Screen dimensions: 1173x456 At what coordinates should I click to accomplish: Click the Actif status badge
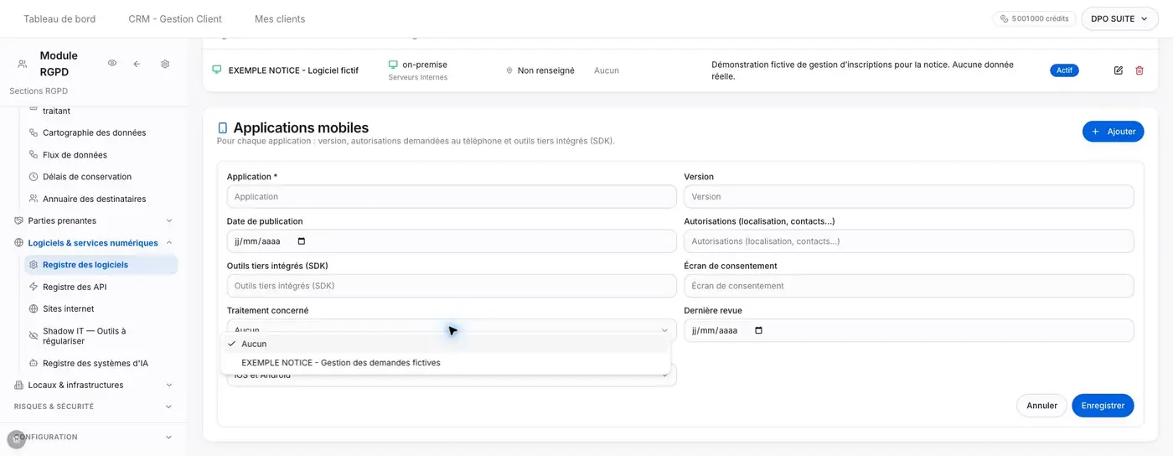pos(1064,70)
